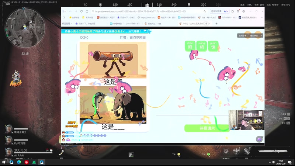Go forward in browser history
Viewport: 295px width, 166px height.
point(76,11)
